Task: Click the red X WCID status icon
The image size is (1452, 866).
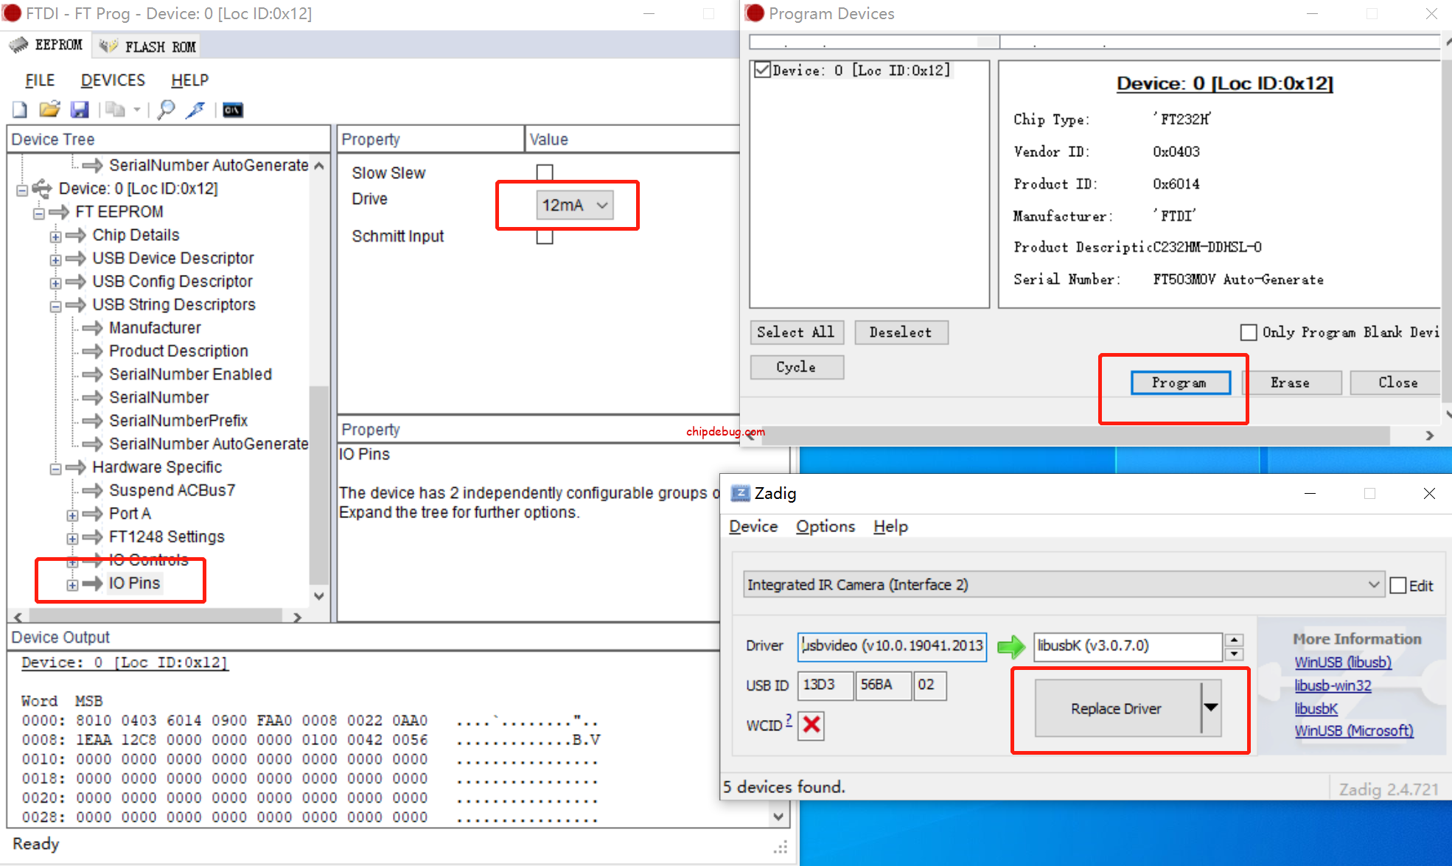Action: point(811,725)
